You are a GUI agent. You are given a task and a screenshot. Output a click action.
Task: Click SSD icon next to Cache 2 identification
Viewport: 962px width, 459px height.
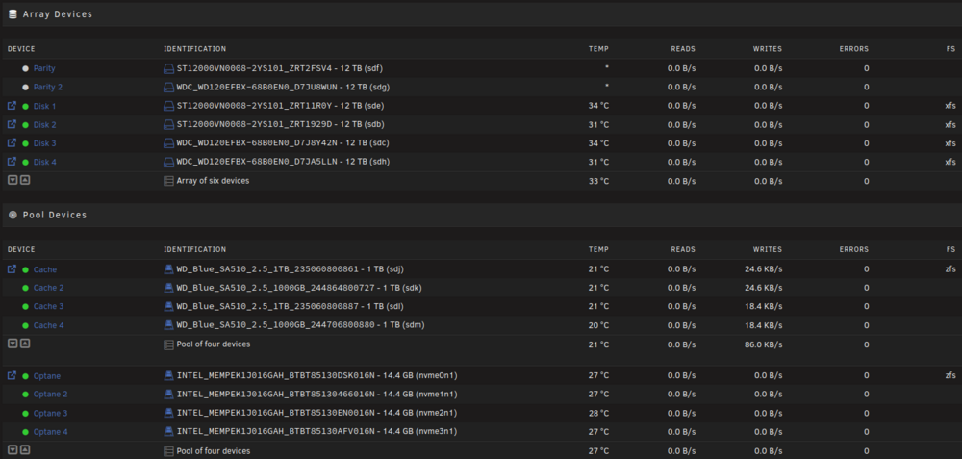tap(168, 287)
